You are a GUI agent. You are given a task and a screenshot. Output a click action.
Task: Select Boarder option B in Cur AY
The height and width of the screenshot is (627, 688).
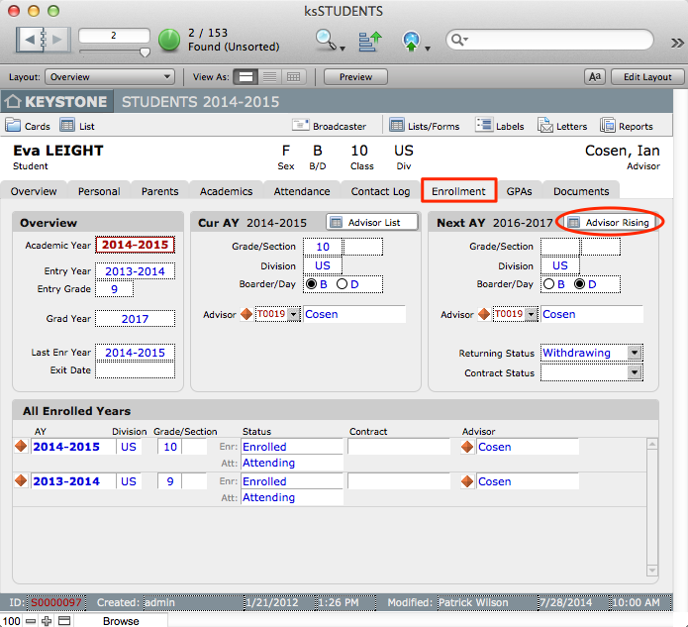click(312, 284)
